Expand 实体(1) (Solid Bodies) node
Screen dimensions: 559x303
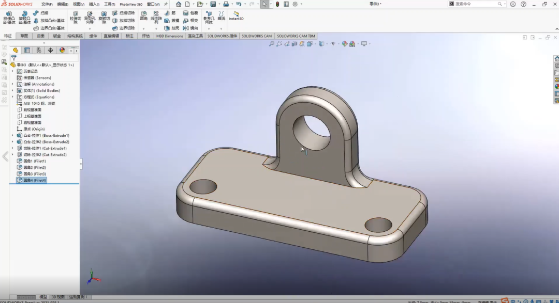pyautogui.click(x=12, y=90)
